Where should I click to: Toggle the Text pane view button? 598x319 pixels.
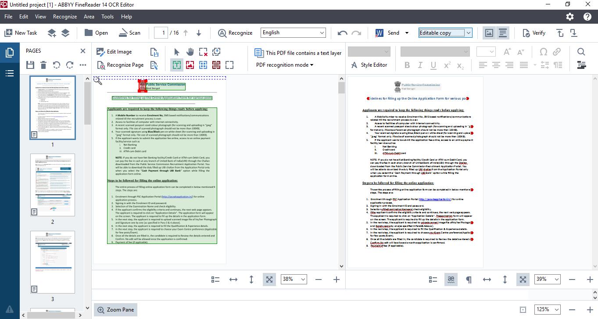(503, 33)
